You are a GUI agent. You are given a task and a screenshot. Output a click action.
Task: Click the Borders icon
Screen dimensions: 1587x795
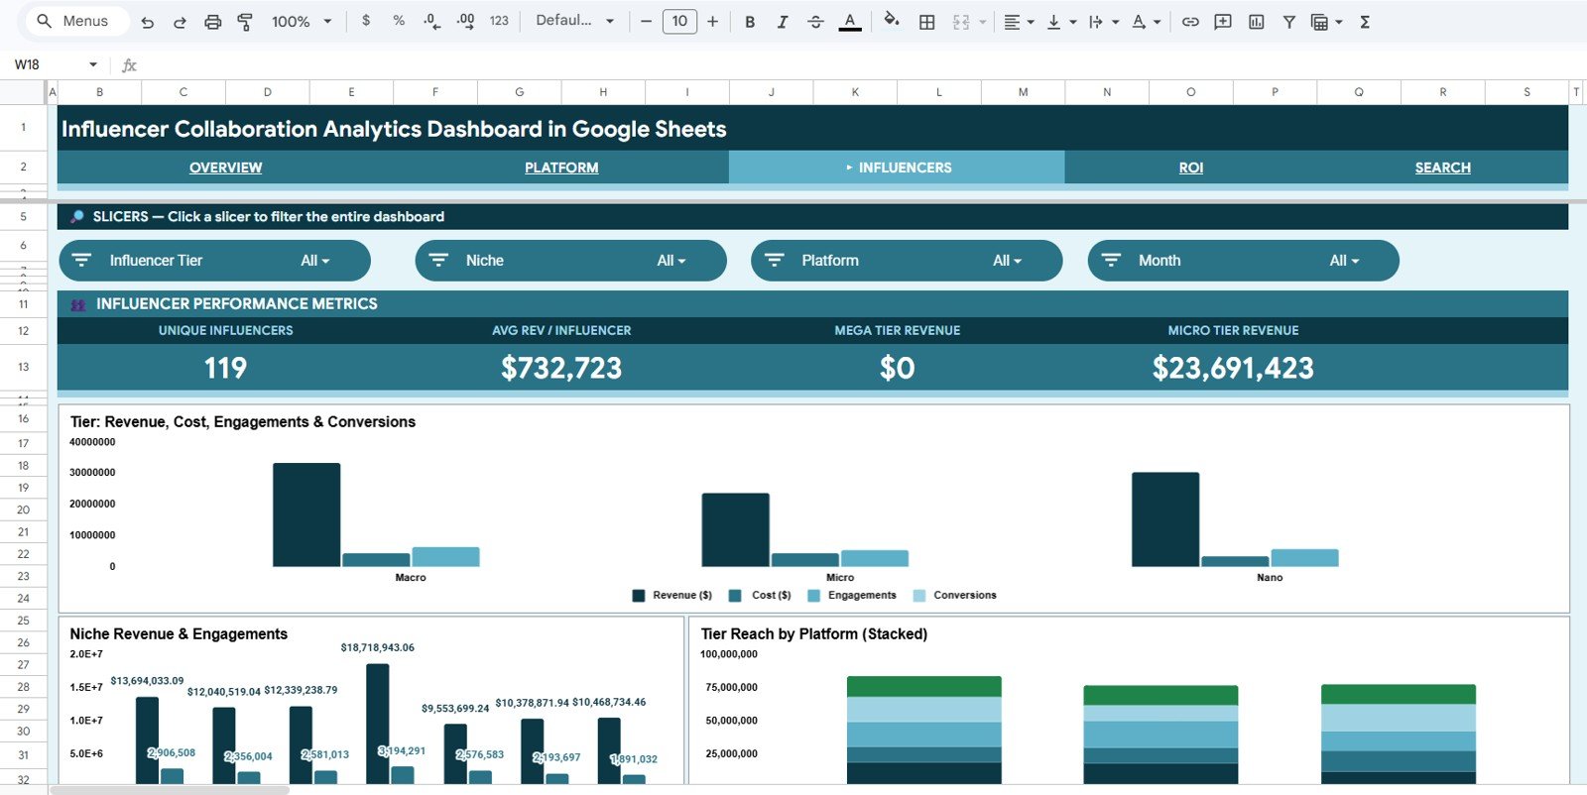coord(927,22)
